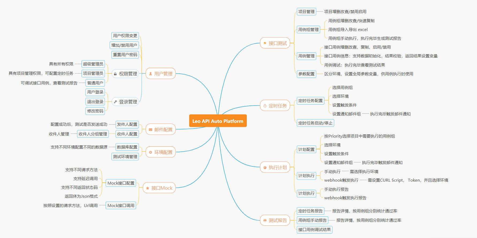The image size is (477, 238).
Task: Click the gear icon in 环境配置 node
Action: click(150, 152)
